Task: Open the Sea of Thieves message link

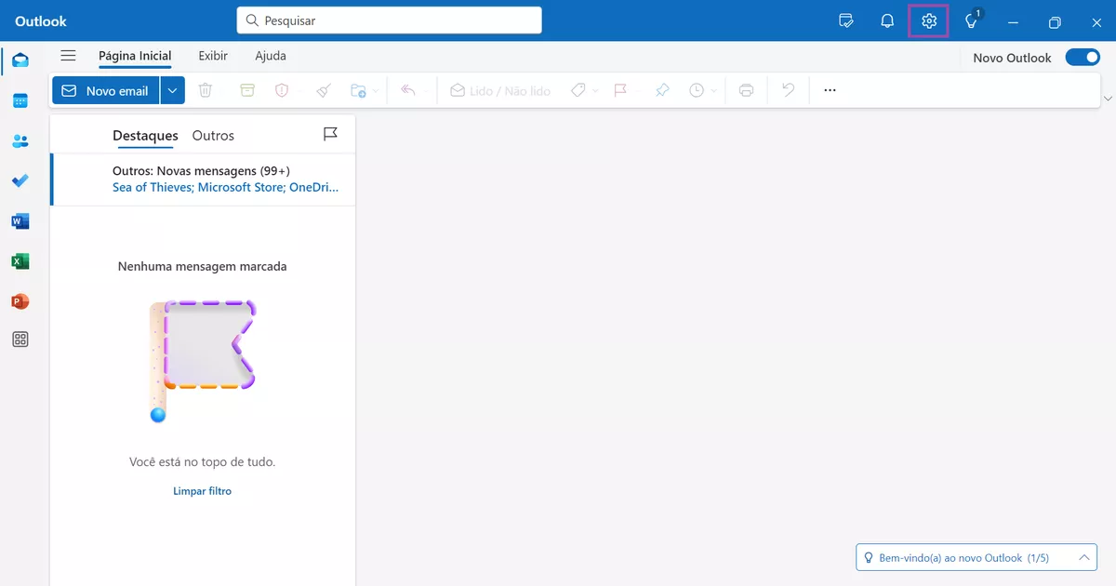Action: pos(149,187)
